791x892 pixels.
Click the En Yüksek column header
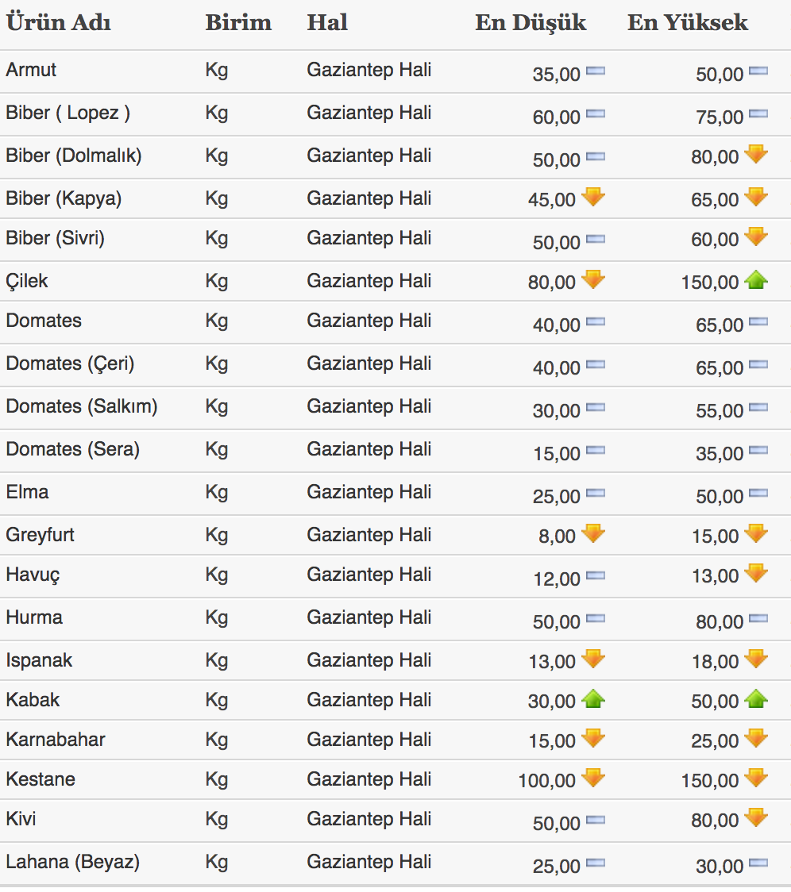tap(687, 22)
